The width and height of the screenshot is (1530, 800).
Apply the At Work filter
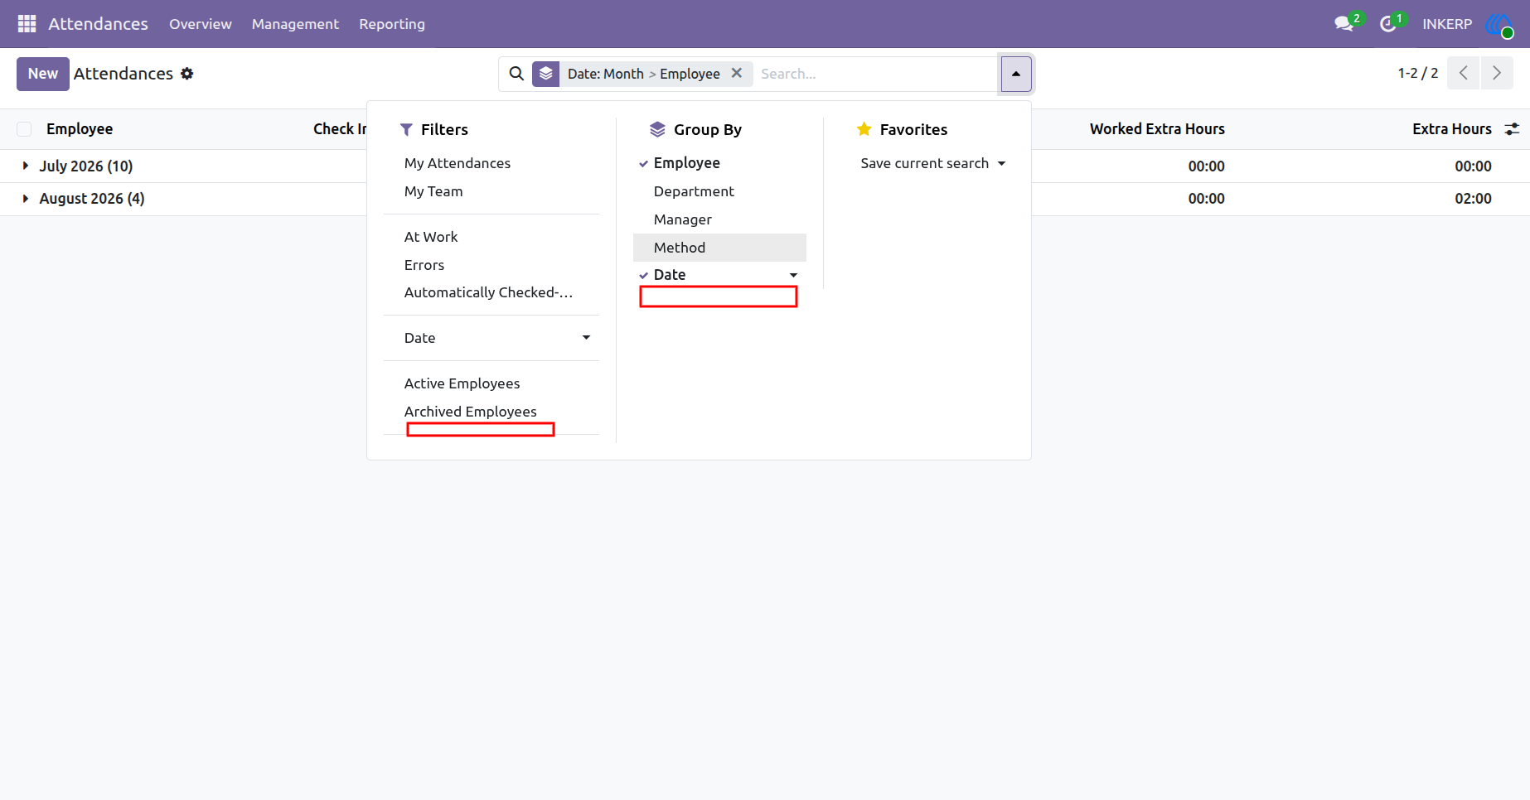point(491,237)
